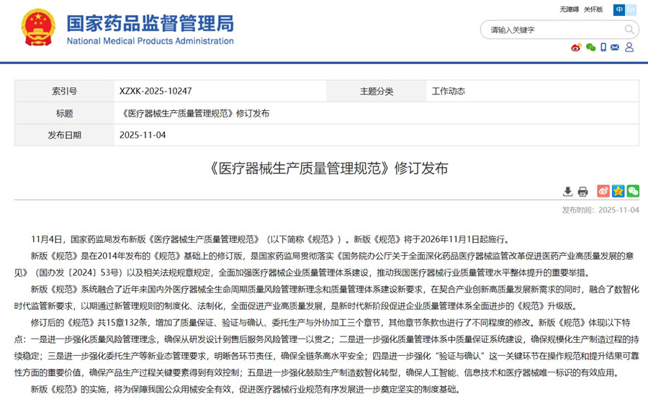
Task: Switch language to En
Action: tap(631, 9)
